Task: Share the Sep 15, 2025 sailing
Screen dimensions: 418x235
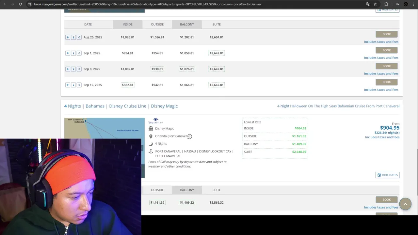Action: pyautogui.click(x=79, y=85)
